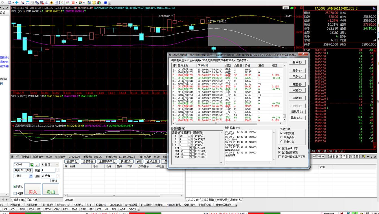Click the 暂停 button in dialog

click(x=297, y=62)
